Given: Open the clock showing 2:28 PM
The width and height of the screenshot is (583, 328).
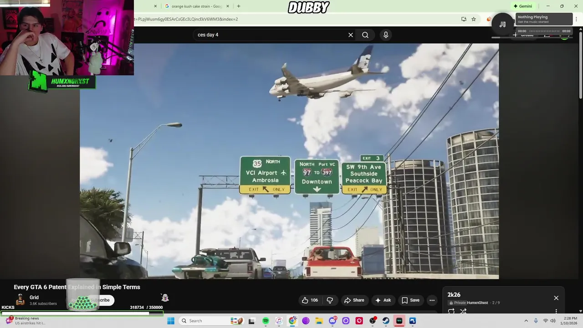Looking at the screenshot, I should click(570, 321).
